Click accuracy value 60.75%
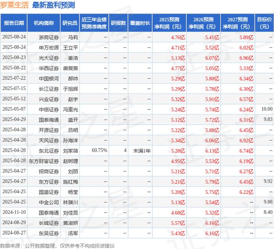Viewport: 274px width, 249px height. point(99,150)
